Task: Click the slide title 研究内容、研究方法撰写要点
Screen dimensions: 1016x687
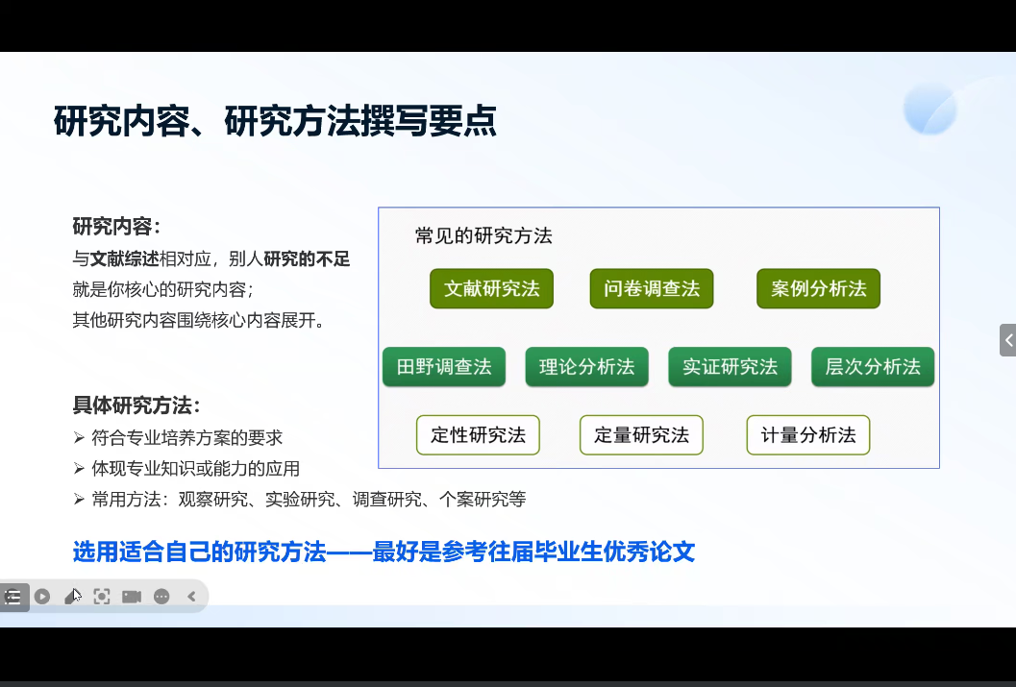Action: point(275,123)
